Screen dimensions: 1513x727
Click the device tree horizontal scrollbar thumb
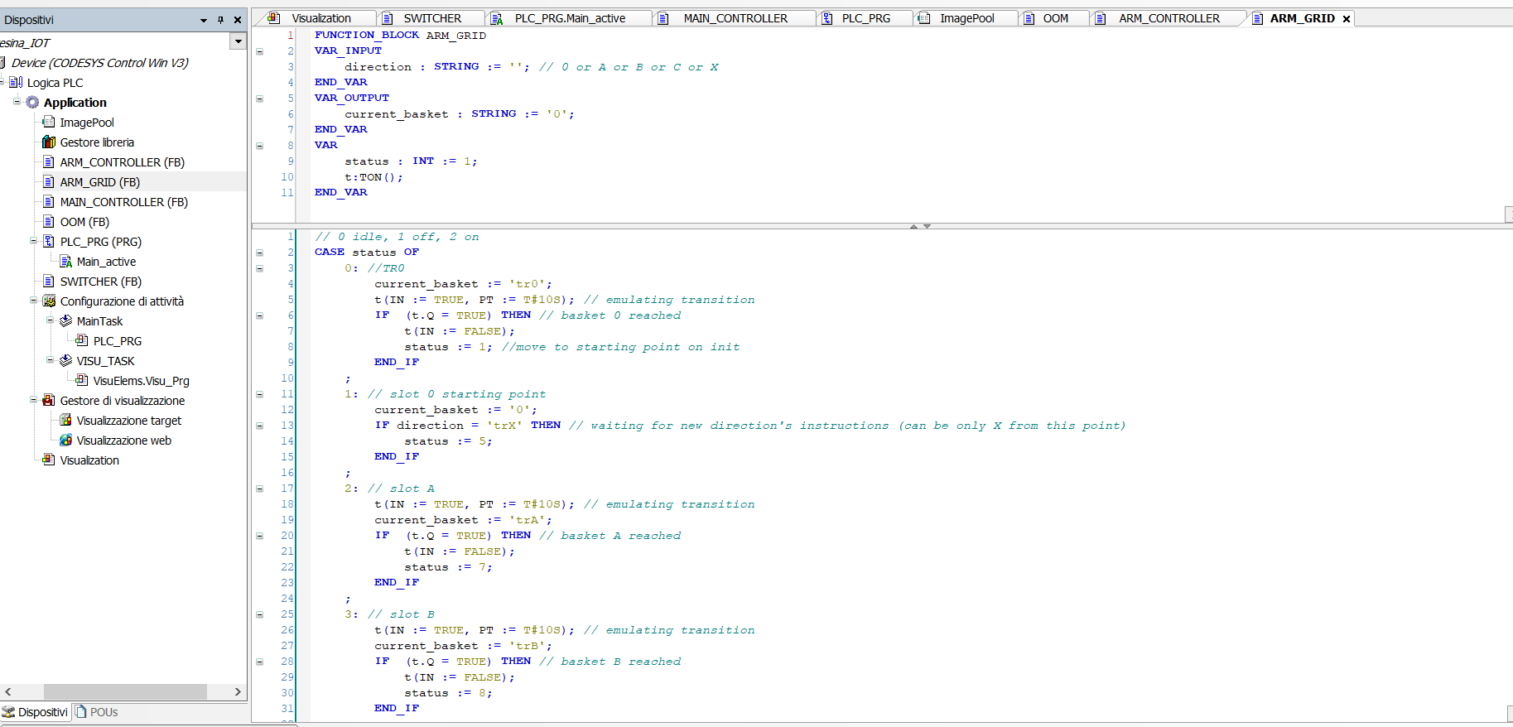click(x=125, y=691)
